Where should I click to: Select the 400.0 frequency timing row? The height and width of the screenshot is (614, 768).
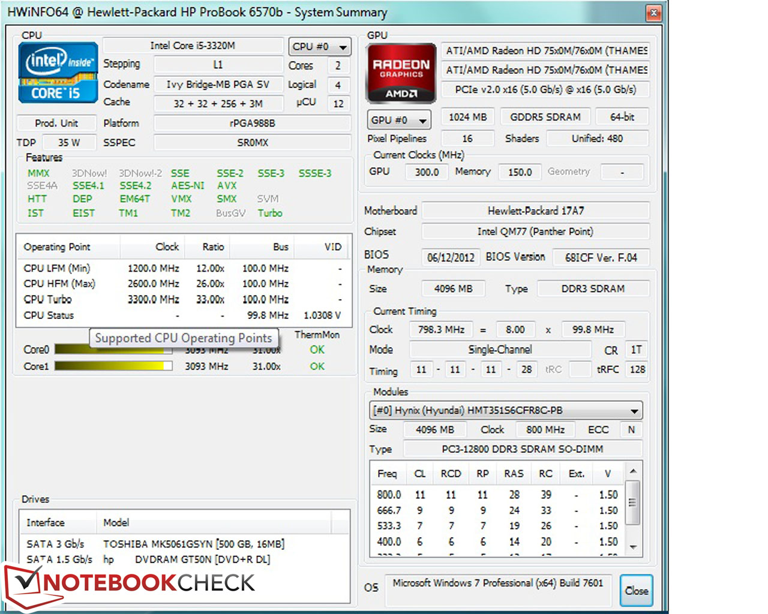coord(498,541)
